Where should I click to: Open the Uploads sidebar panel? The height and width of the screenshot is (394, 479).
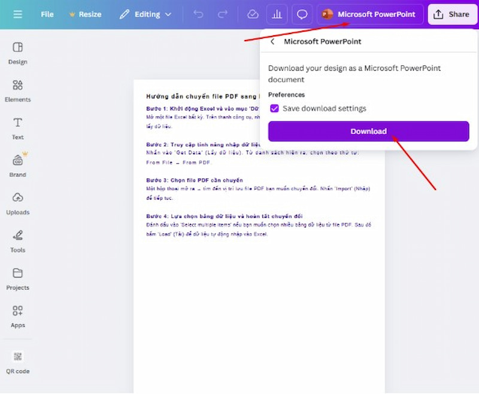point(18,204)
